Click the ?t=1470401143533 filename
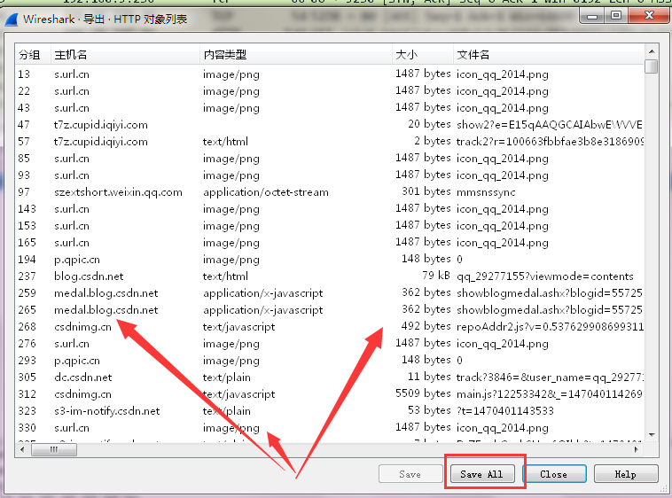This screenshot has width=672, height=498. click(x=505, y=411)
